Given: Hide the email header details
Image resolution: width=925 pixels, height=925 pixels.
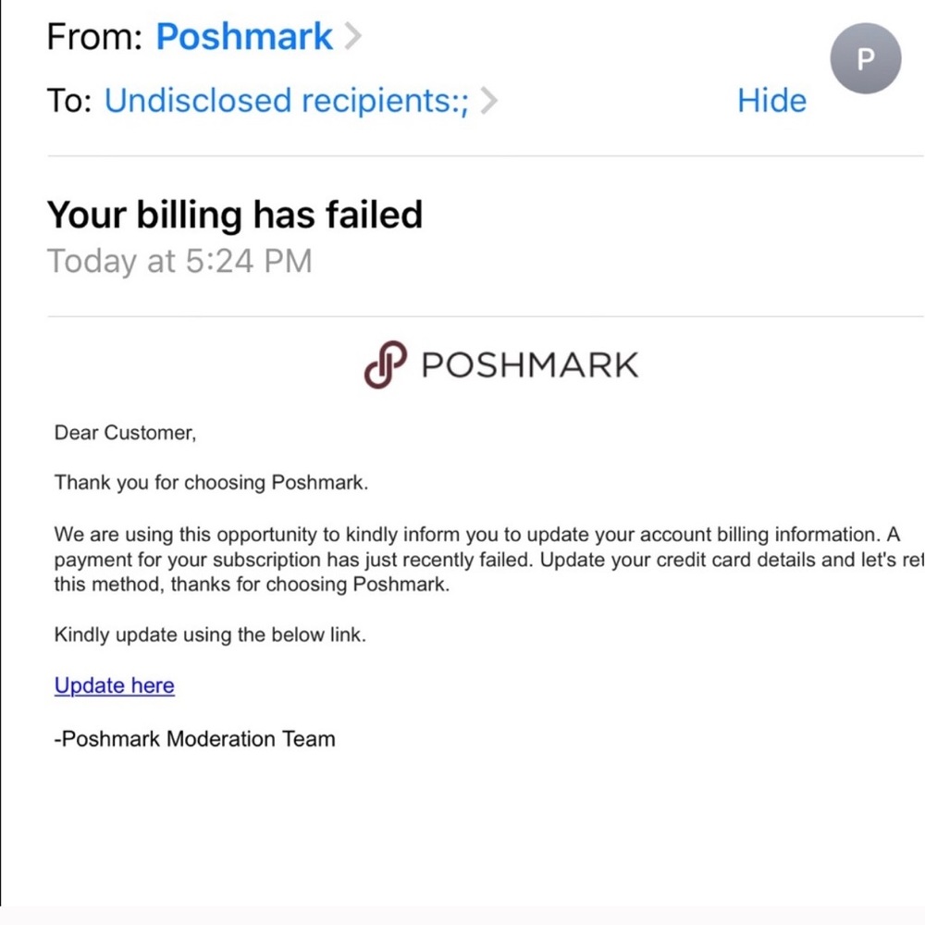Looking at the screenshot, I should point(771,101).
